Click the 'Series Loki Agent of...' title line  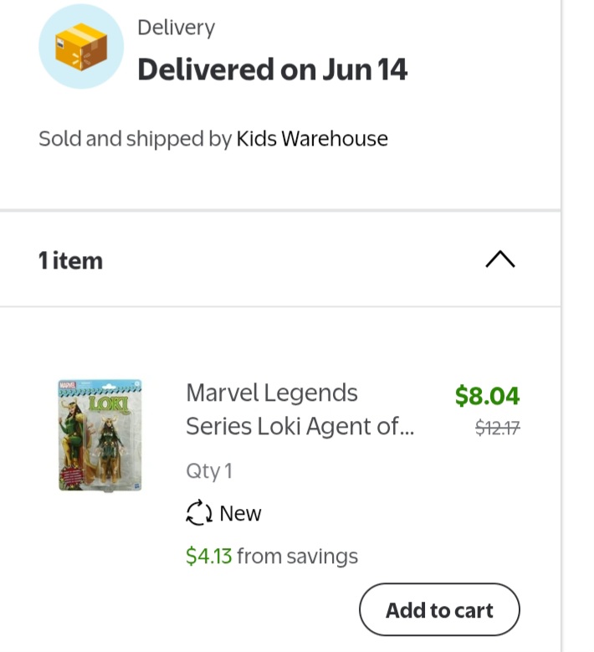click(x=300, y=427)
